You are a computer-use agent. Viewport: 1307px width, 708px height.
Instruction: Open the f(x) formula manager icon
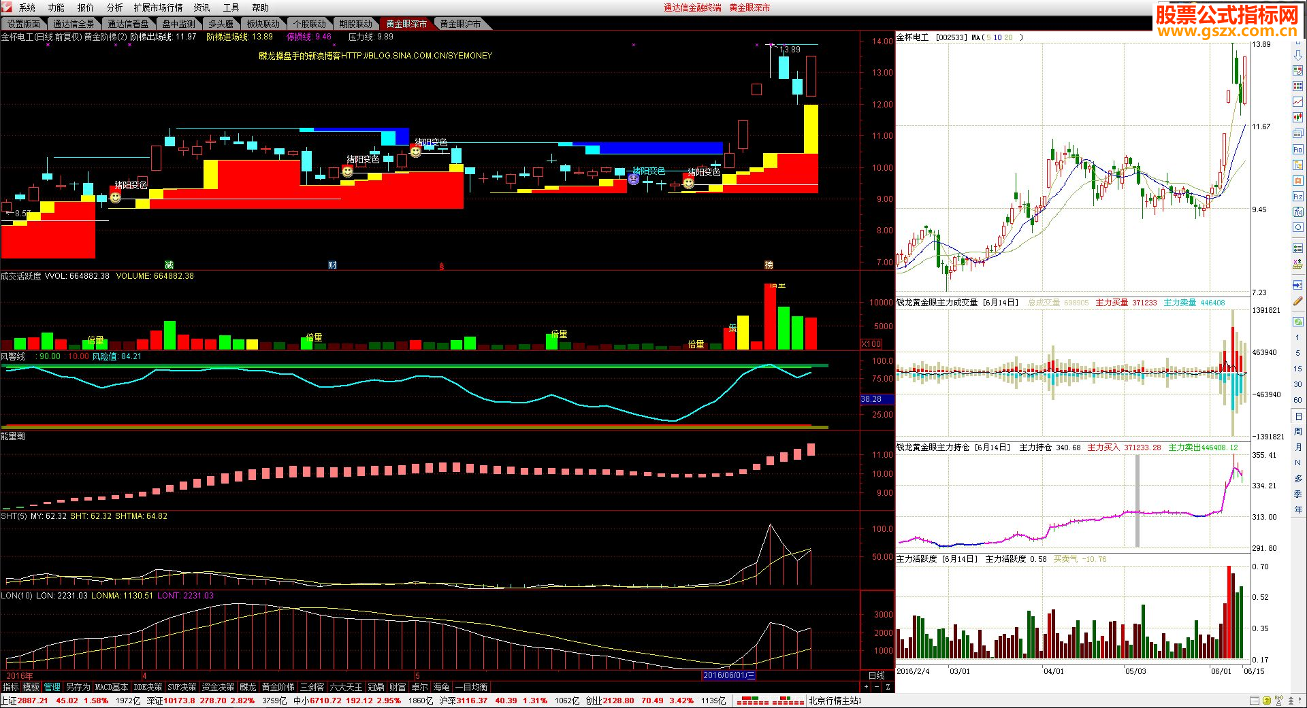tap(1297, 212)
